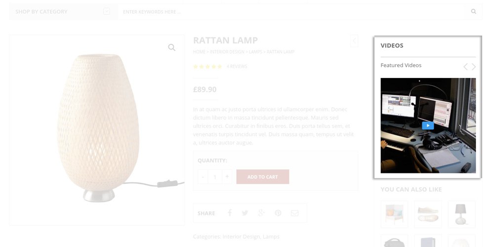Go to next featured video arrow
Image resolution: width=494 pixels, height=247 pixels.
click(x=474, y=67)
